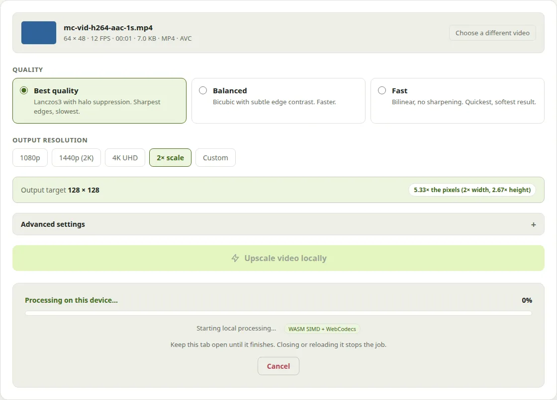
Task: Click the Advanced settings header label
Action: pyautogui.click(x=53, y=224)
